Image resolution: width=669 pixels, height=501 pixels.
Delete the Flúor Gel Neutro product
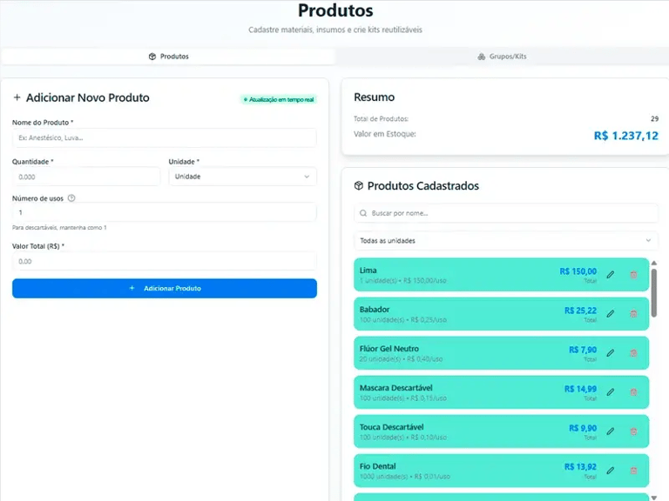[633, 353]
